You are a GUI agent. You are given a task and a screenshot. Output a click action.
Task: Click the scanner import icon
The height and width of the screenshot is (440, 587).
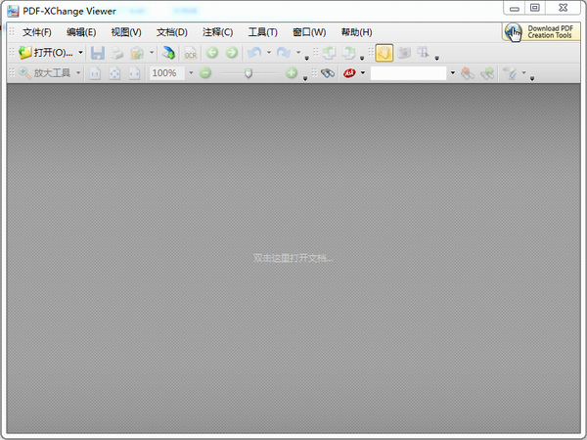point(168,53)
